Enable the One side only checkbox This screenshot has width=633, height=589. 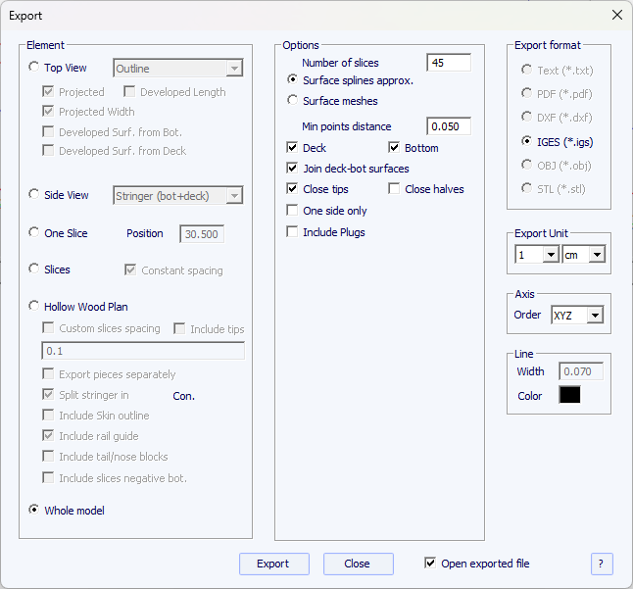pyautogui.click(x=292, y=211)
